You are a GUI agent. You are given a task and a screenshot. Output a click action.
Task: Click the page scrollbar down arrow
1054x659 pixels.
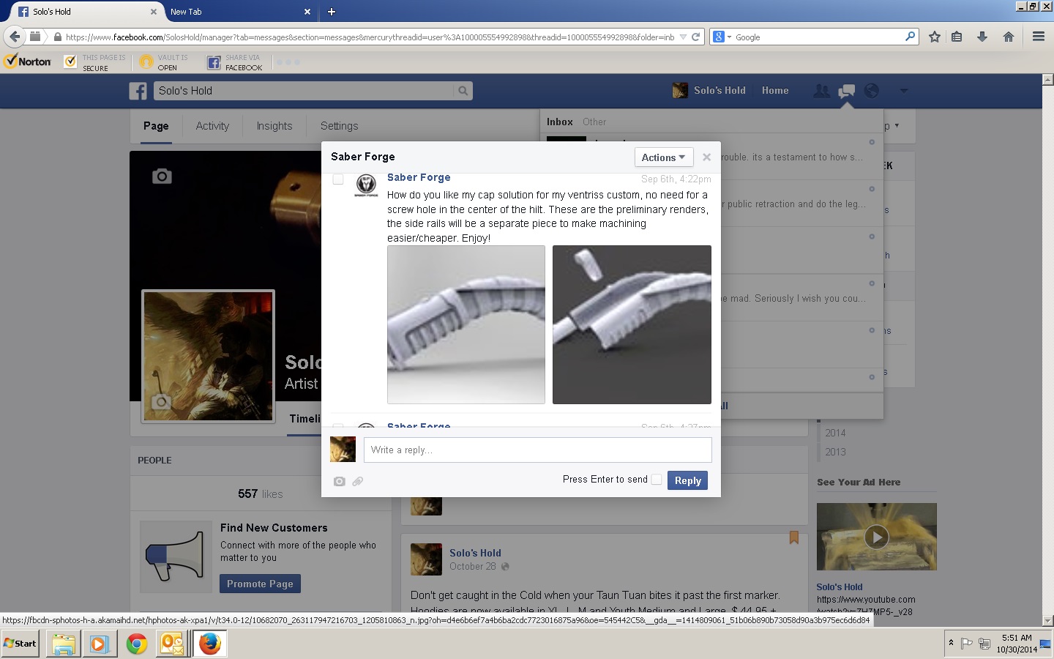click(1047, 621)
